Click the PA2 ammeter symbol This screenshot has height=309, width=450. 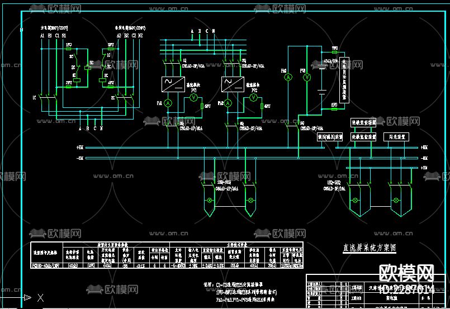pos(228,103)
